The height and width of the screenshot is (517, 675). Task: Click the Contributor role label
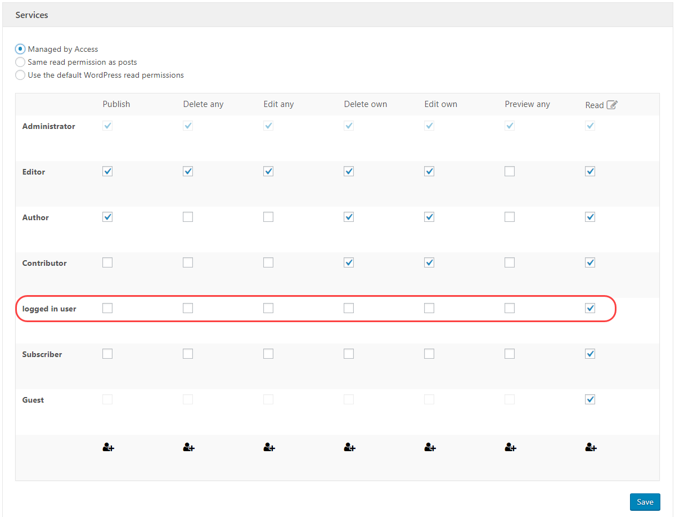[x=44, y=263]
